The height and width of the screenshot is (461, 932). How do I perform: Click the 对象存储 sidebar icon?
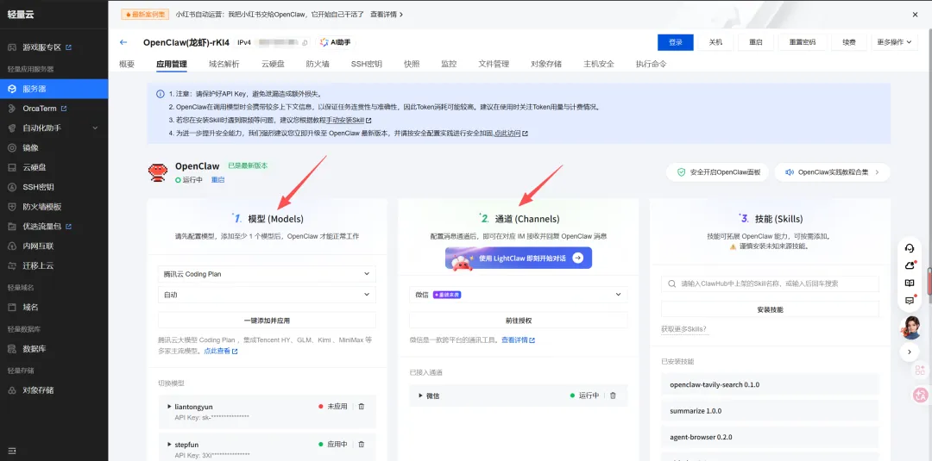12,390
